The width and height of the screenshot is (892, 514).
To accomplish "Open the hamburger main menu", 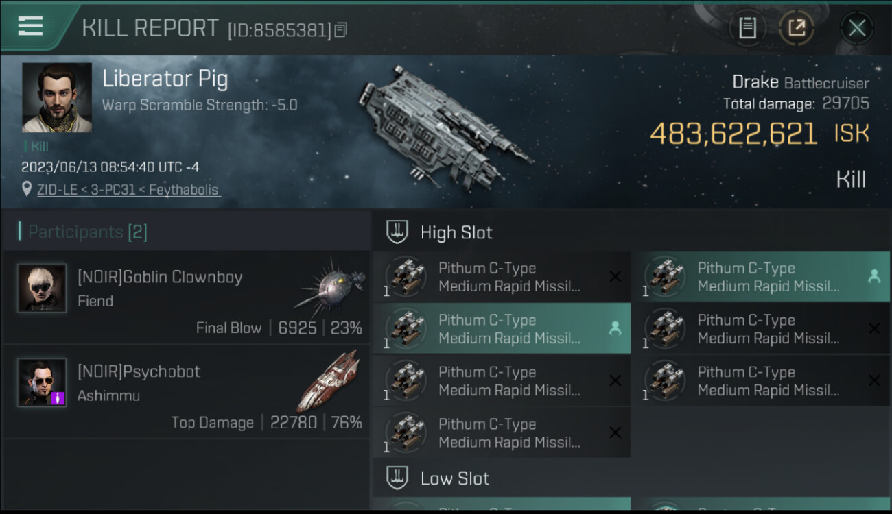I will pyautogui.click(x=31, y=26).
